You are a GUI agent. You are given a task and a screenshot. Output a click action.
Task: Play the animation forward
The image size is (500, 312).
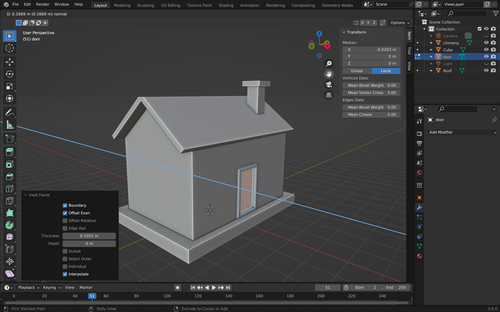[214, 288]
